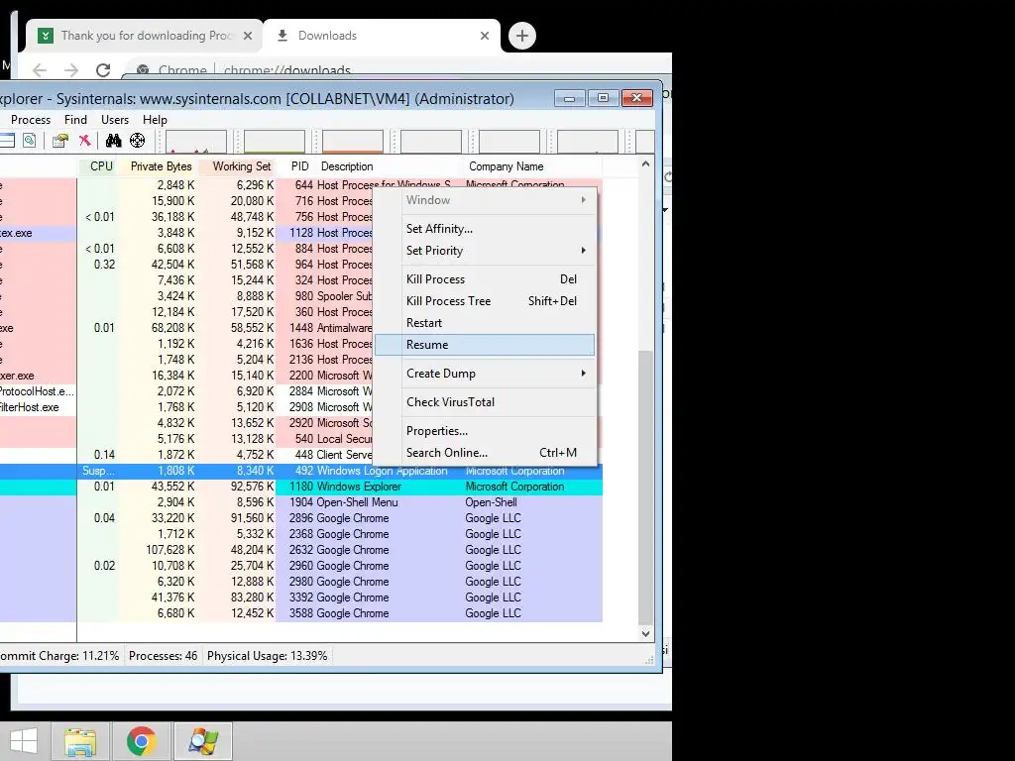The width and height of the screenshot is (1015, 761).
Task: Sort by Private Bytes column header
Action: tap(160, 166)
